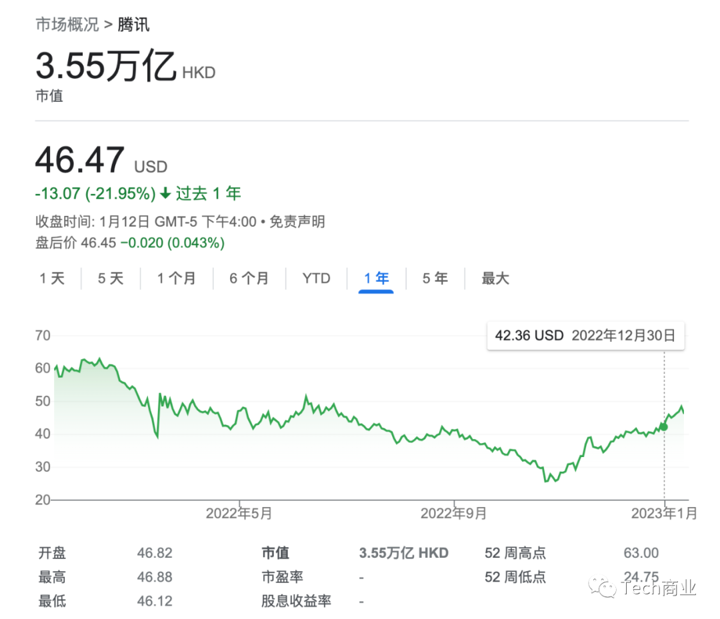
Task: Click the 最低 row label
Action: coord(52,600)
